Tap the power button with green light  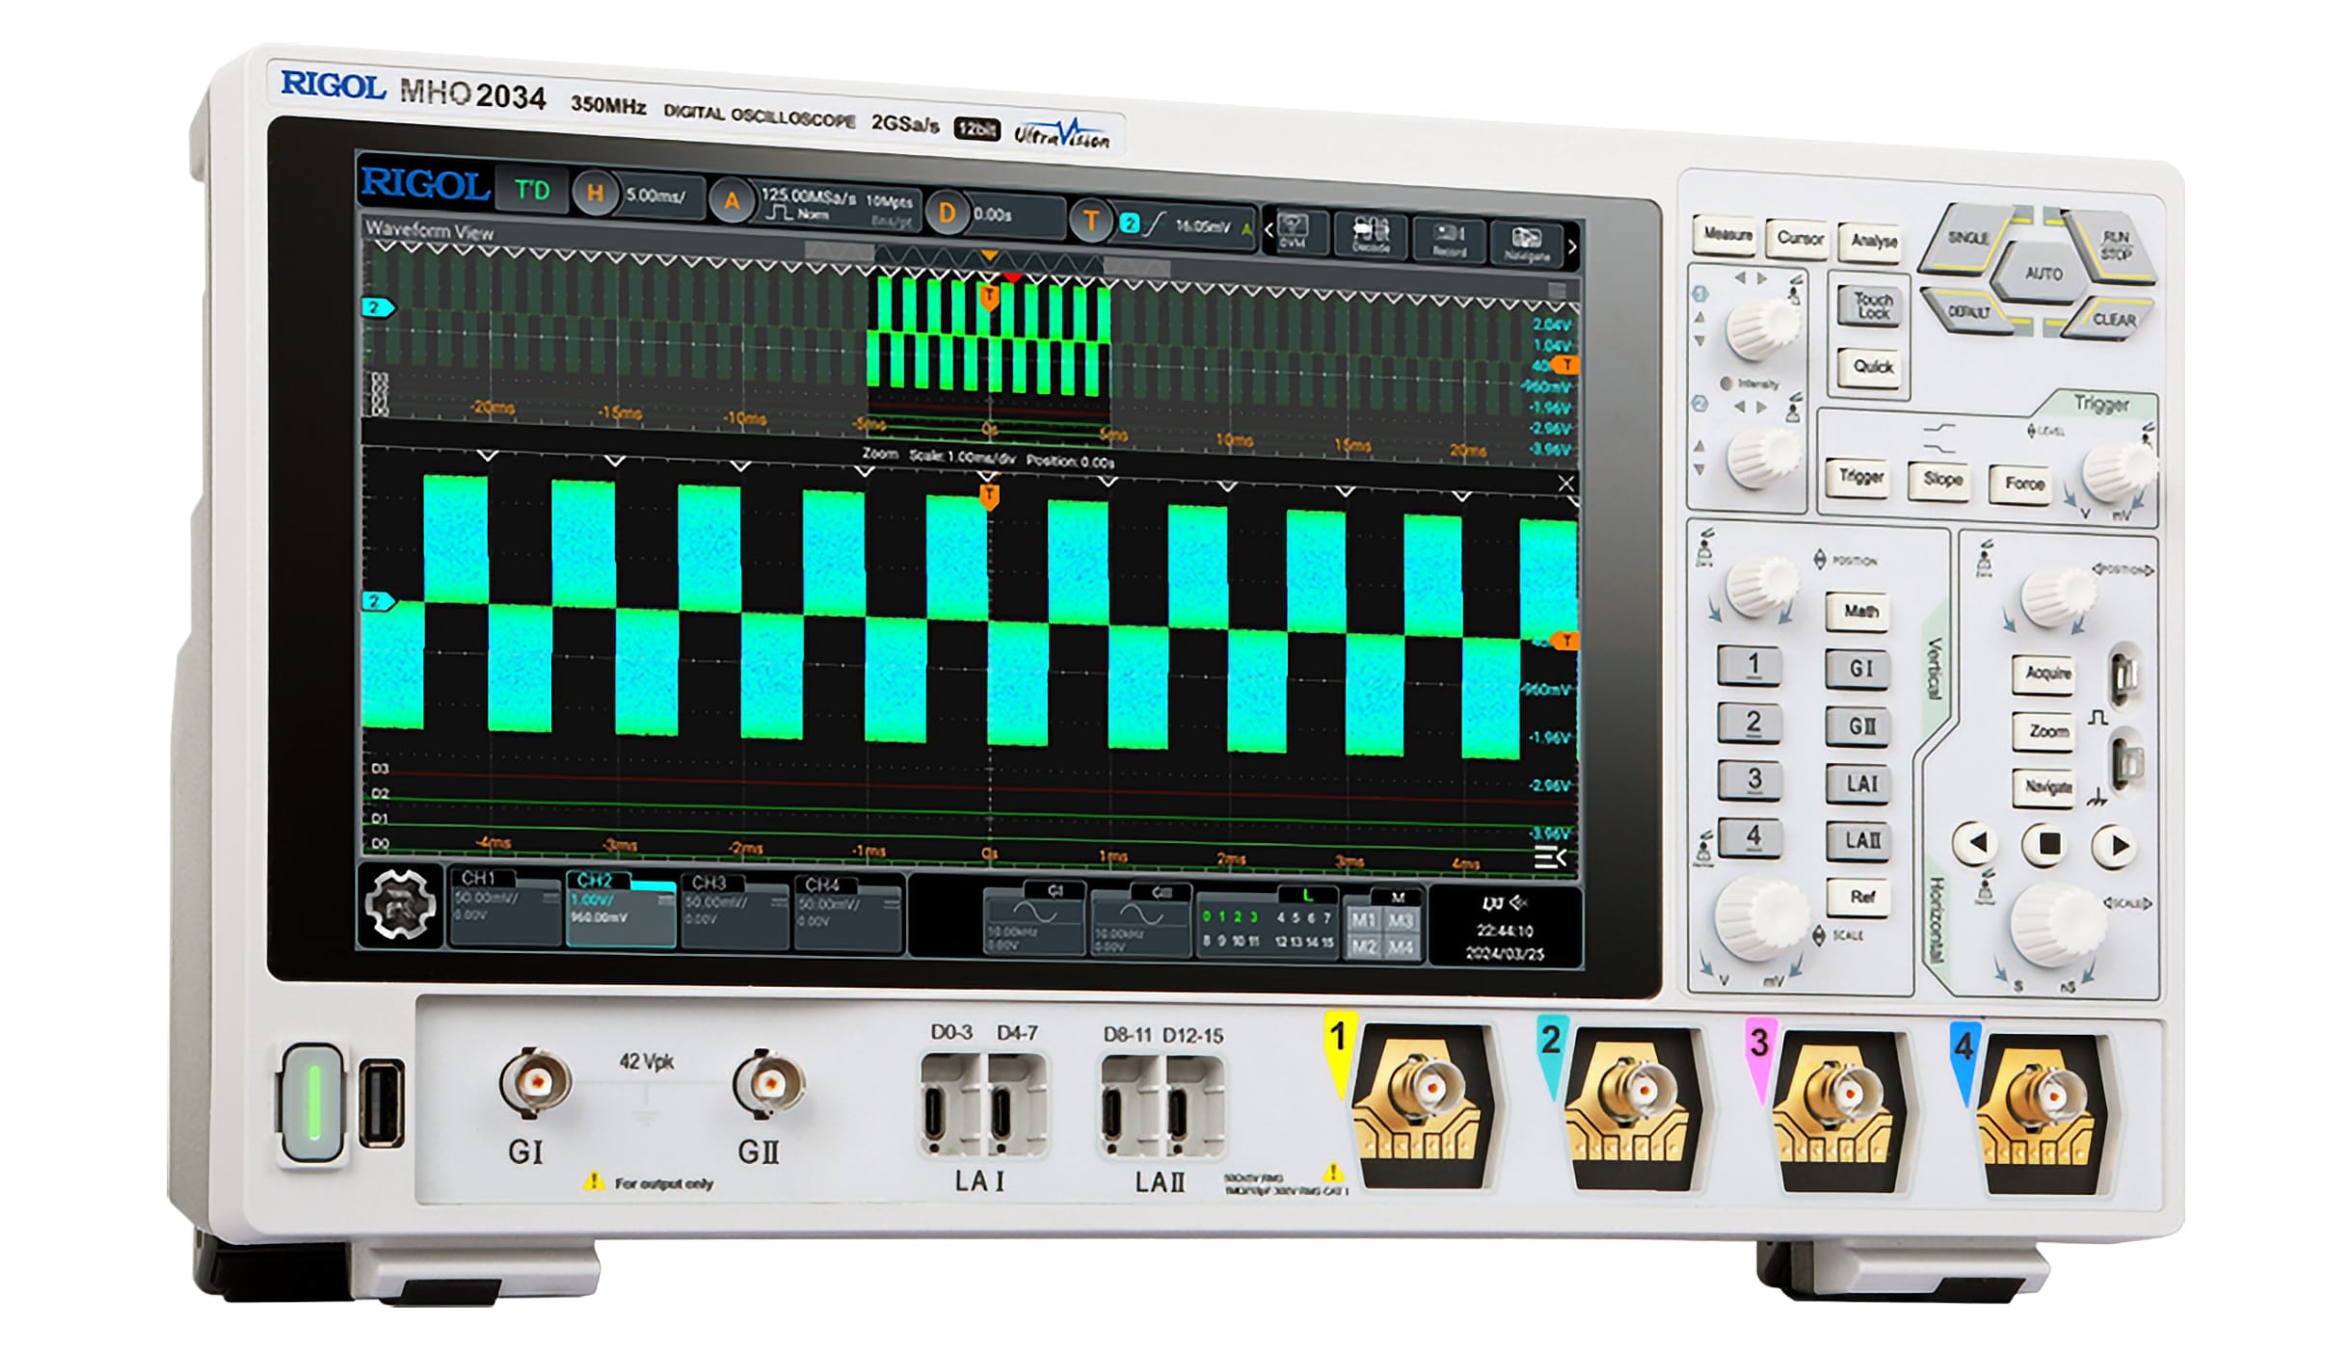click(x=312, y=1102)
